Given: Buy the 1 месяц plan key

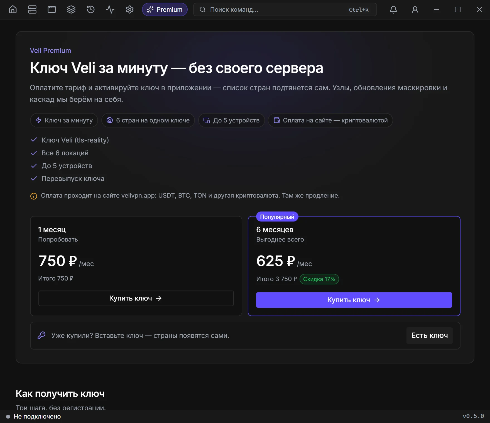Looking at the screenshot, I should pos(136,298).
